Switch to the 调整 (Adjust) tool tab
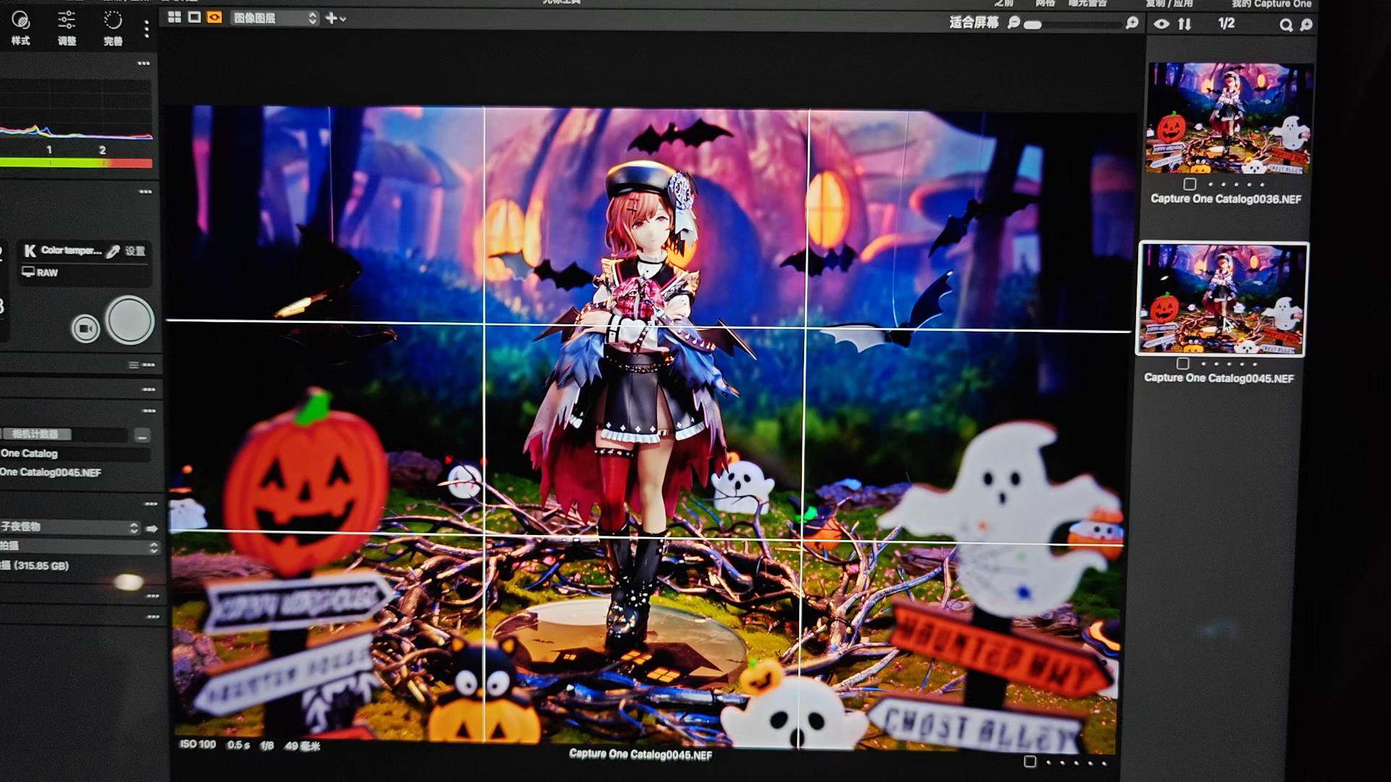1391x782 pixels. 67,28
